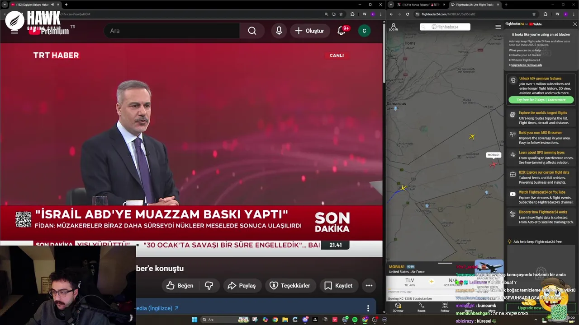Click the Oluştur create button
The image size is (579, 325).
309,31
